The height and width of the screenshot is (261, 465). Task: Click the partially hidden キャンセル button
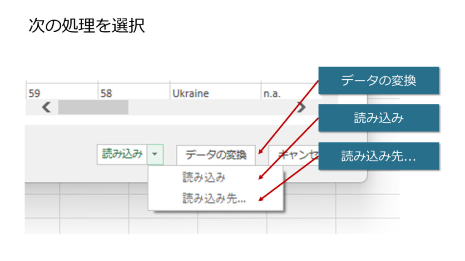coord(293,155)
